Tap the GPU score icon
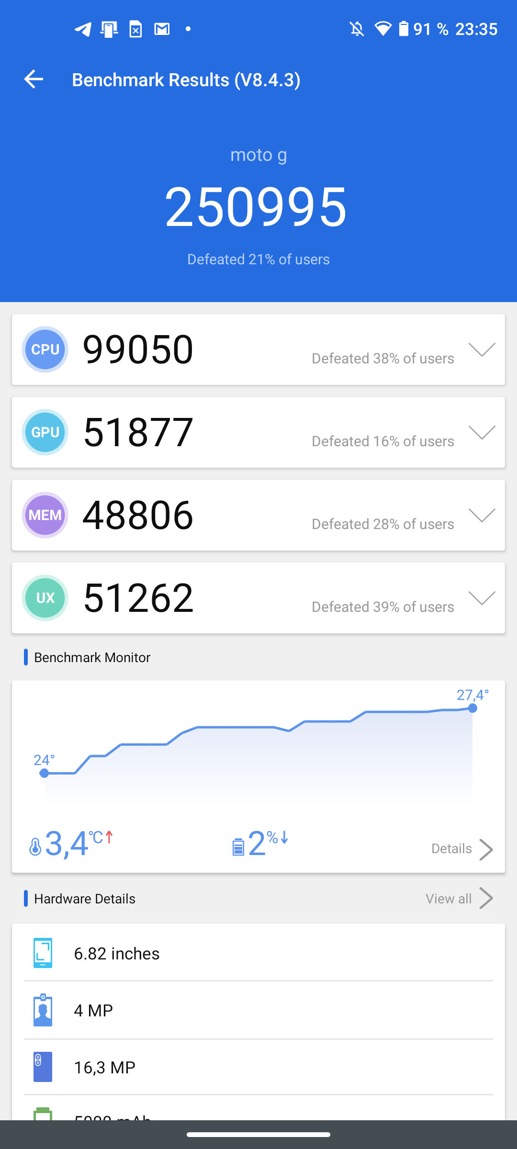This screenshot has width=517, height=1149. tap(45, 432)
